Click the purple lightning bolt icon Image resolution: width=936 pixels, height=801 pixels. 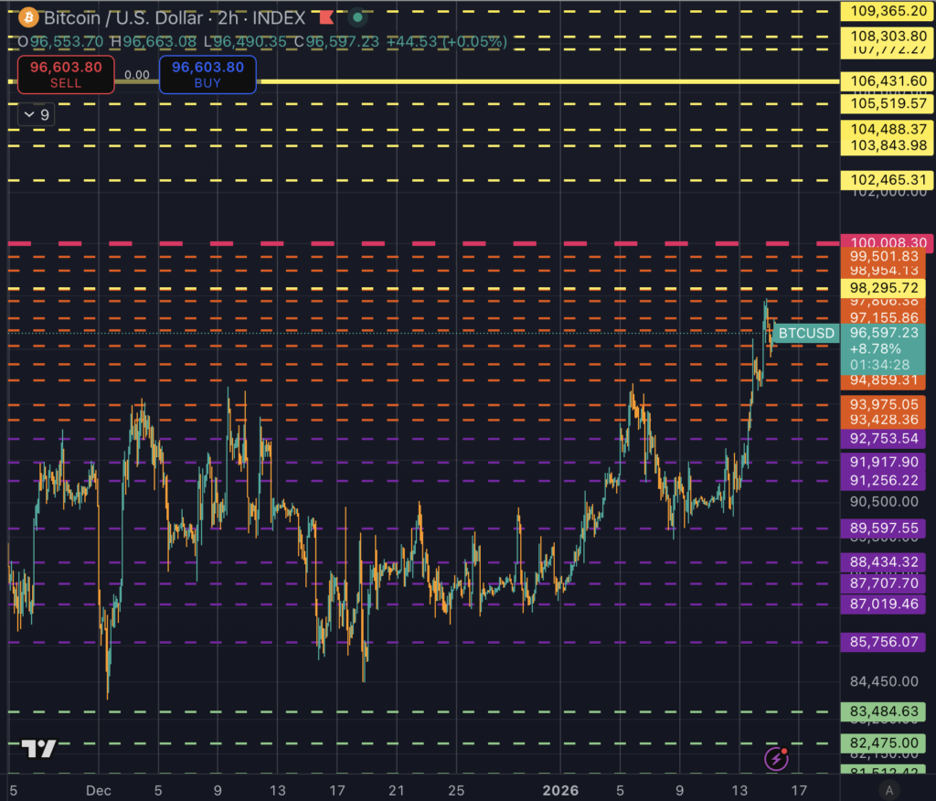click(777, 760)
